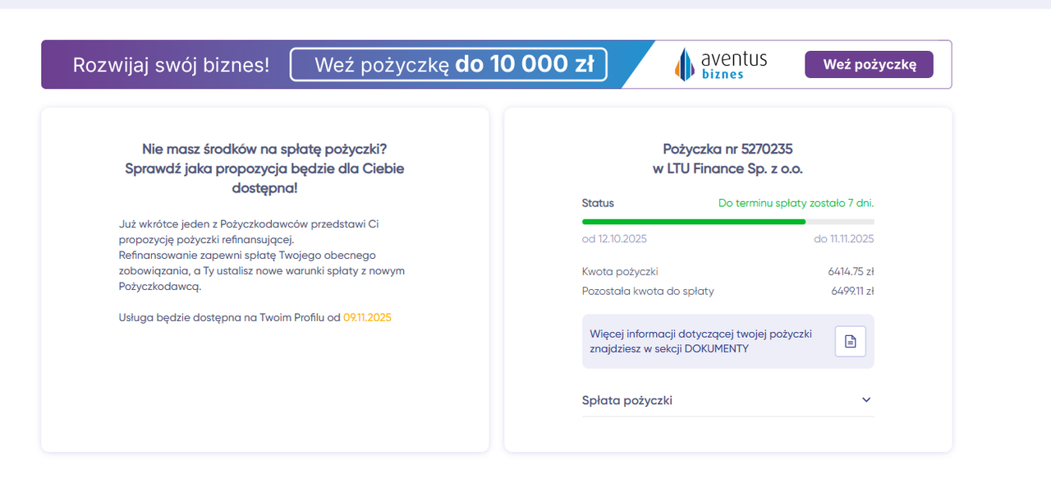The width and height of the screenshot is (1051, 488).
Task: Click the due date 'do 11.11.2025'
Action: click(x=843, y=239)
